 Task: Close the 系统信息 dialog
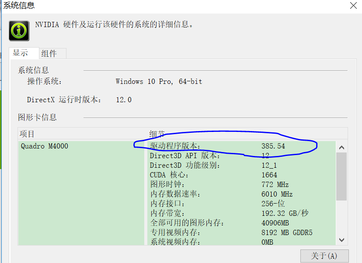(x=353, y=6)
